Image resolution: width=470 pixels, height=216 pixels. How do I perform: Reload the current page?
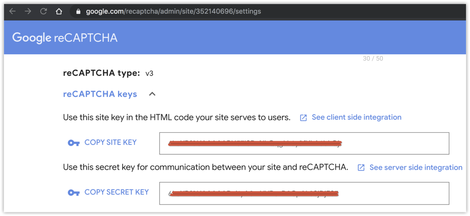(x=43, y=11)
